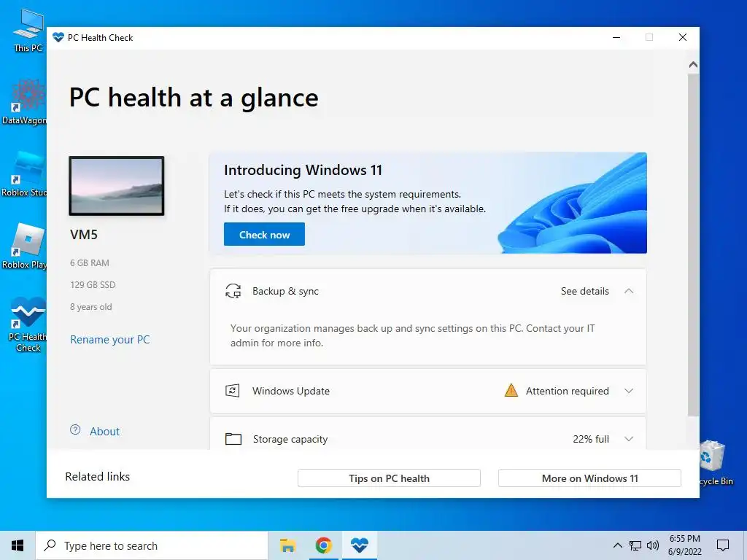Click the volume speaker tray icon
Viewport: 747px width, 560px height.
click(x=653, y=545)
